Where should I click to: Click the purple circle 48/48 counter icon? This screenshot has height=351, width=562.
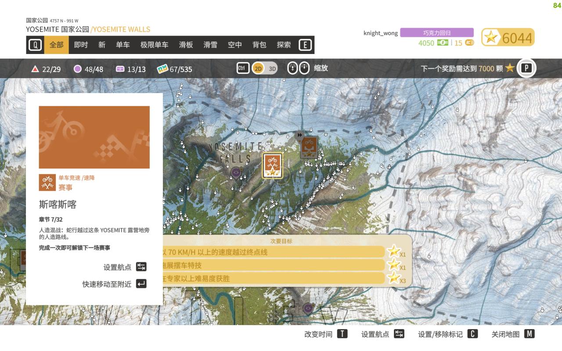(78, 69)
